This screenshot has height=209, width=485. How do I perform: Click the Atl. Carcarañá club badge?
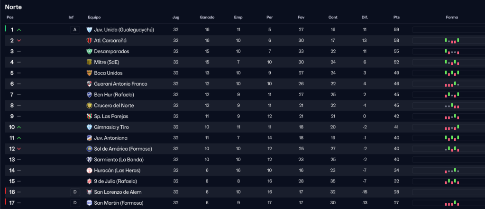point(89,41)
